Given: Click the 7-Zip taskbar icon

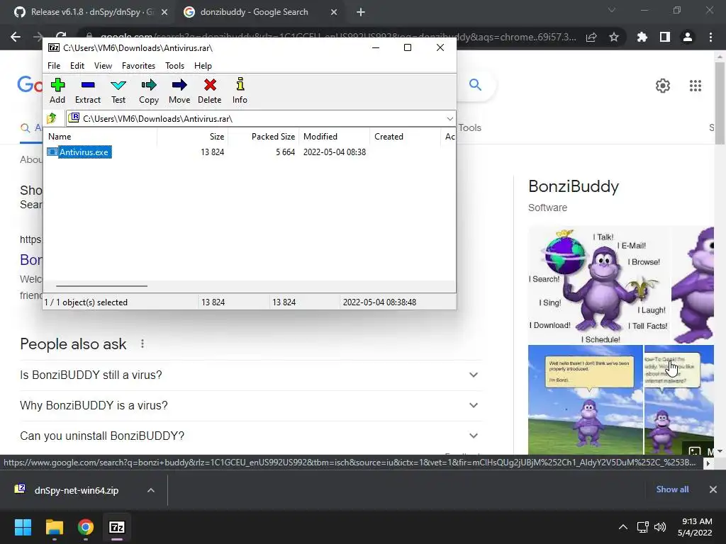Looking at the screenshot, I should tap(117, 527).
